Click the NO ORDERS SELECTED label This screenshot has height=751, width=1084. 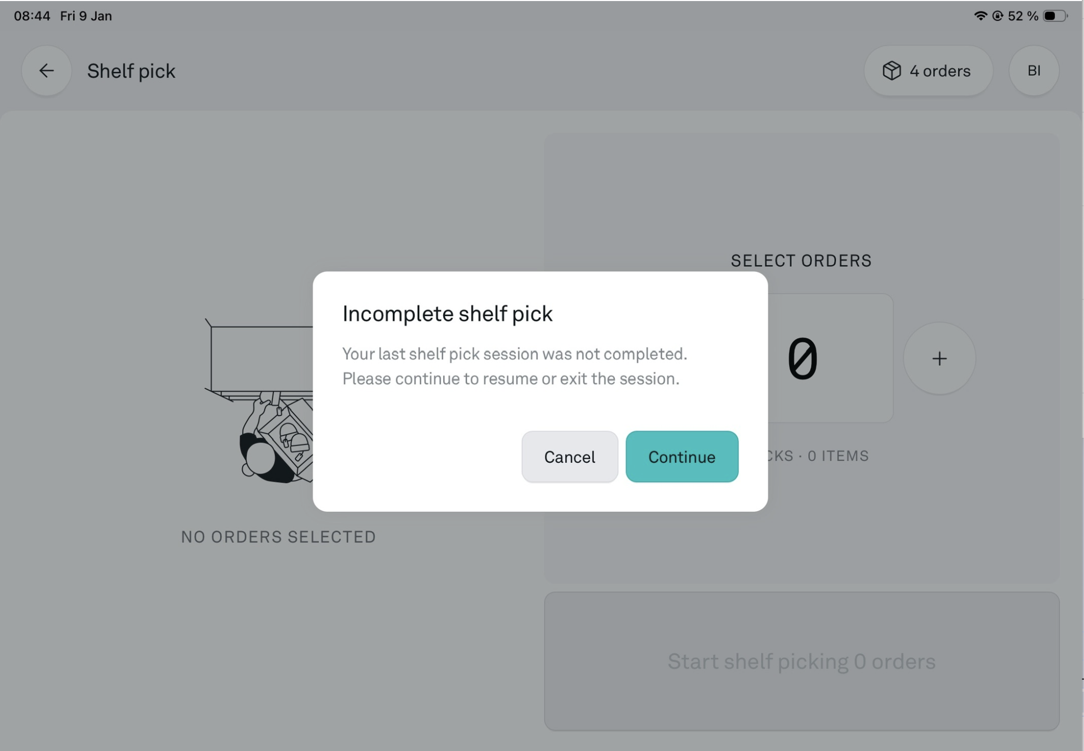[278, 537]
